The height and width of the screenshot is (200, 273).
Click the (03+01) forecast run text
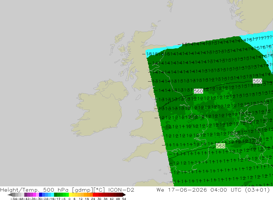pyautogui.click(x=257, y=190)
